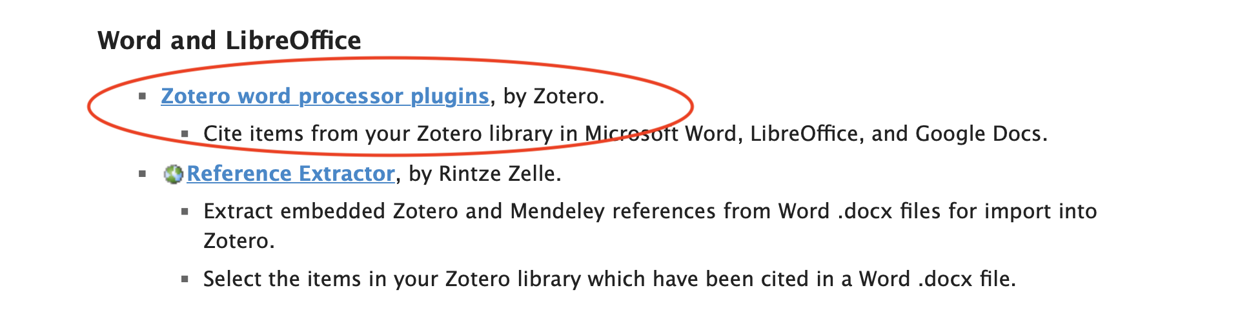Screen dimensions: 1251x310
Task: Click the sub-bullet before 'Extract embedded Zotero'
Action: click(x=185, y=212)
